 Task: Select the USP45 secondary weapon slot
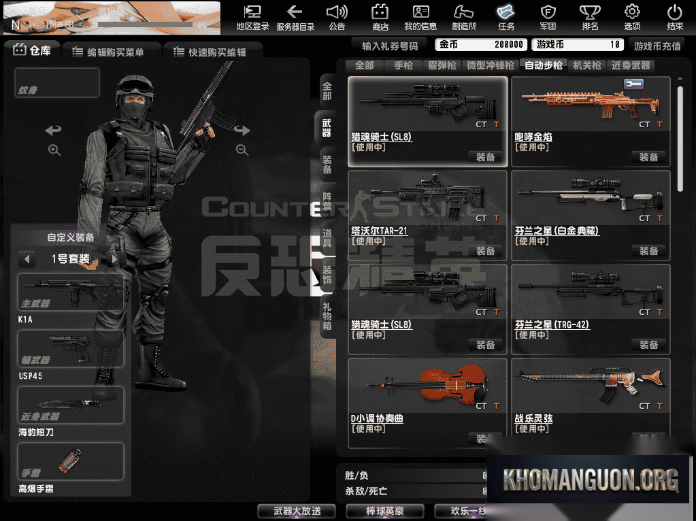tap(71, 349)
